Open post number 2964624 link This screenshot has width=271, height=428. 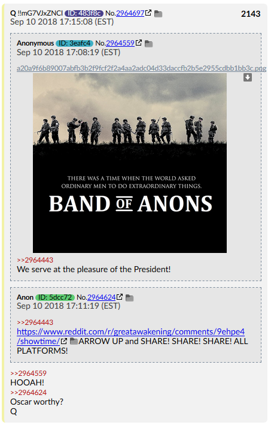pos(101,297)
